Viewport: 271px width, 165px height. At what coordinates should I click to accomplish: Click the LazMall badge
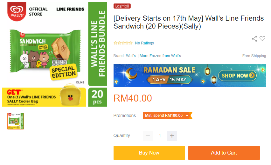coord(122,6)
